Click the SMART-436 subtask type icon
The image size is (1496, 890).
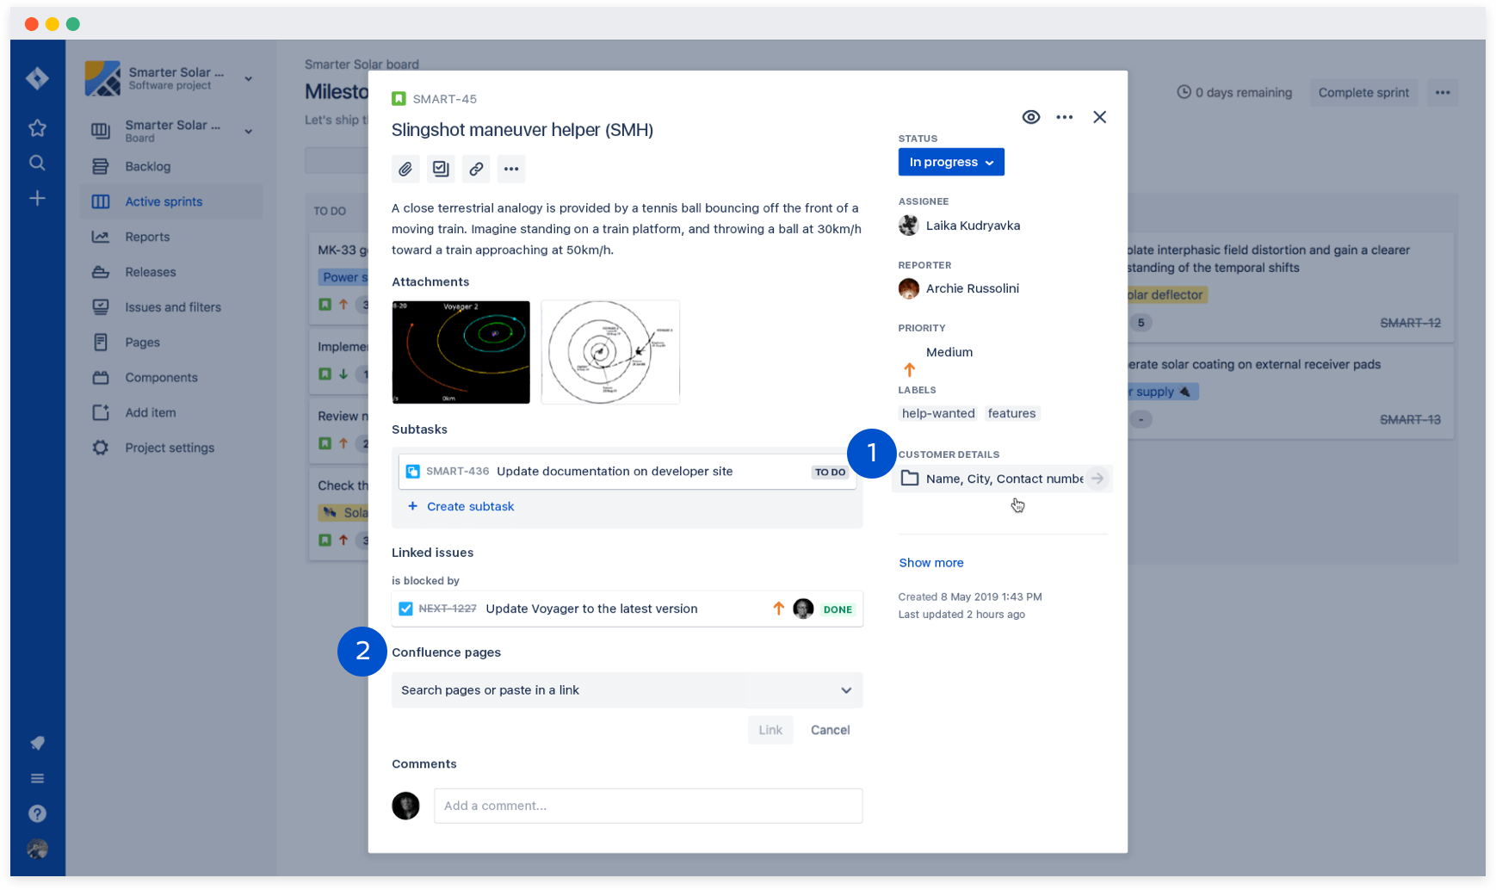(413, 472)
